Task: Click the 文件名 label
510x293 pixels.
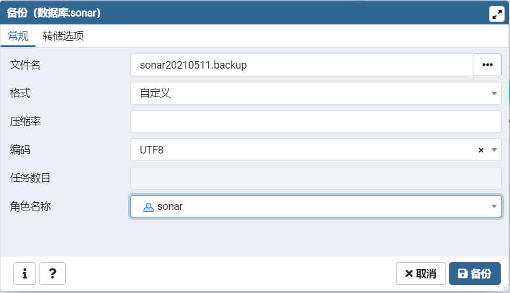Action: point(25,65)
